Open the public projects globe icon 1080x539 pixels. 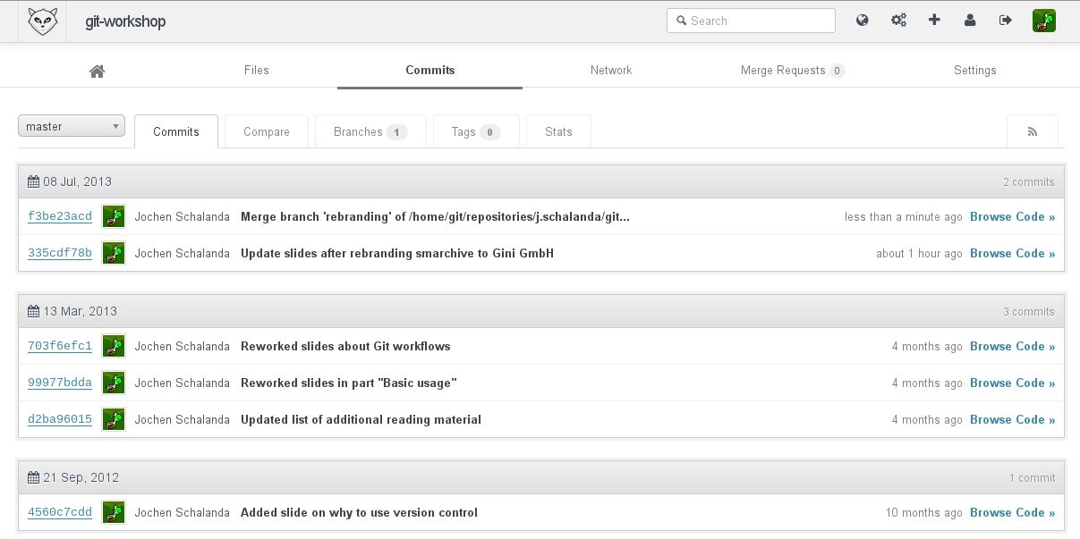tap(862, 20)
